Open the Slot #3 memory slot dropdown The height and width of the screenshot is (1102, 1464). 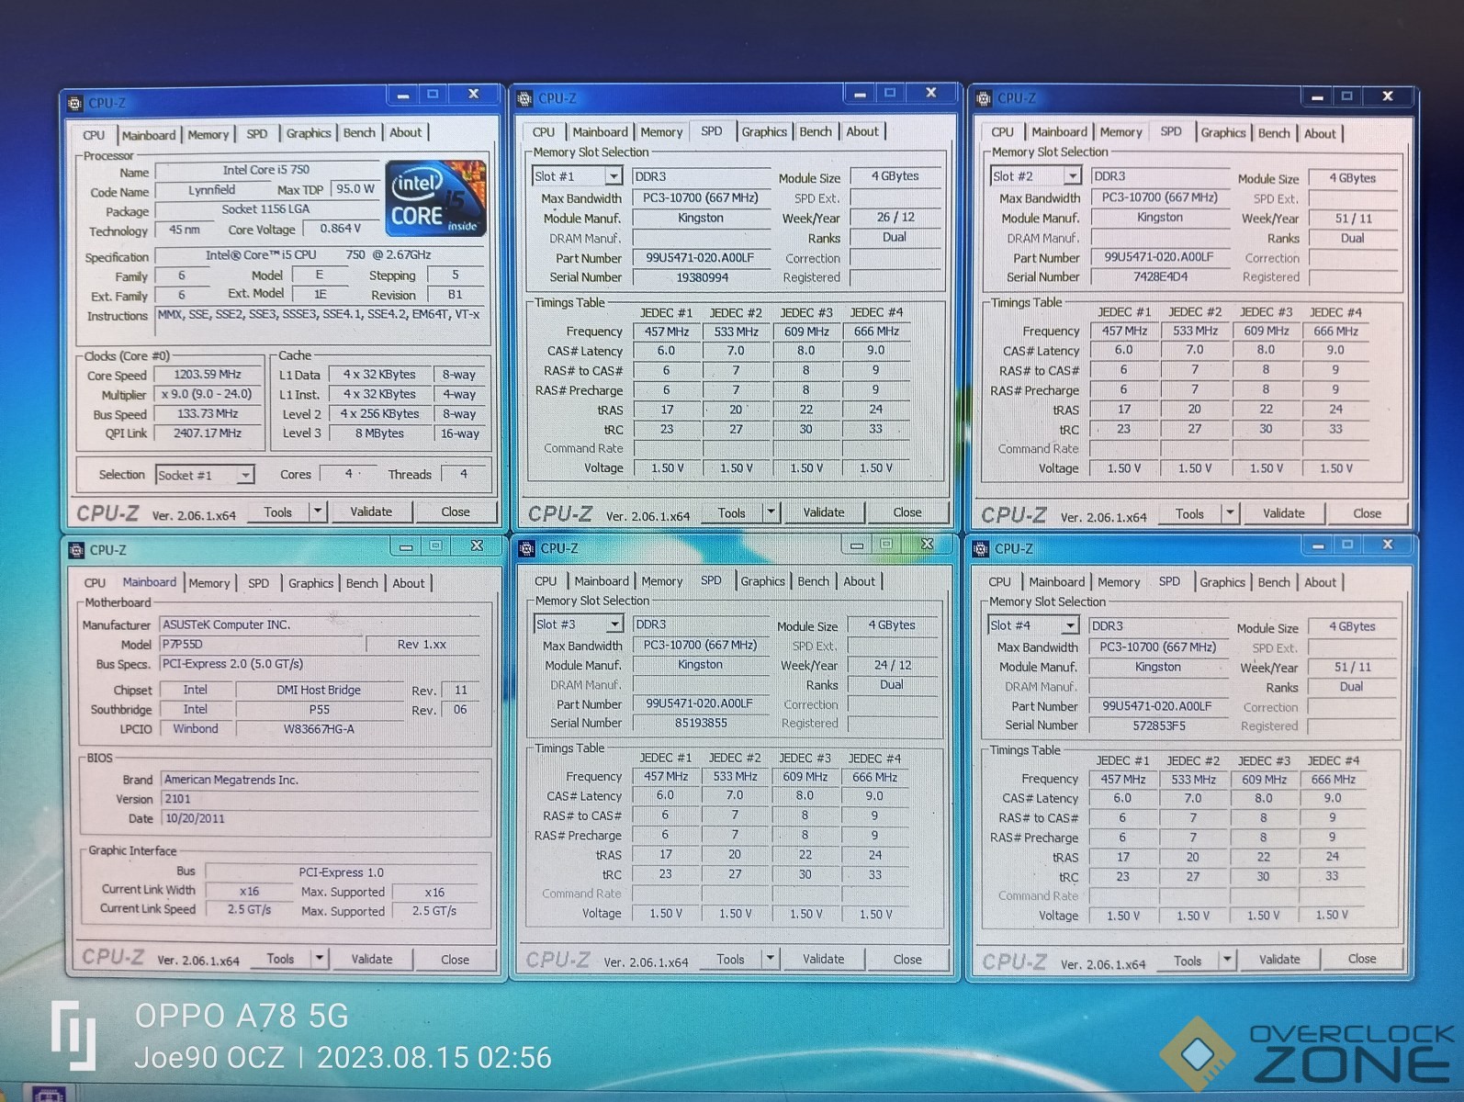point(614,624)
